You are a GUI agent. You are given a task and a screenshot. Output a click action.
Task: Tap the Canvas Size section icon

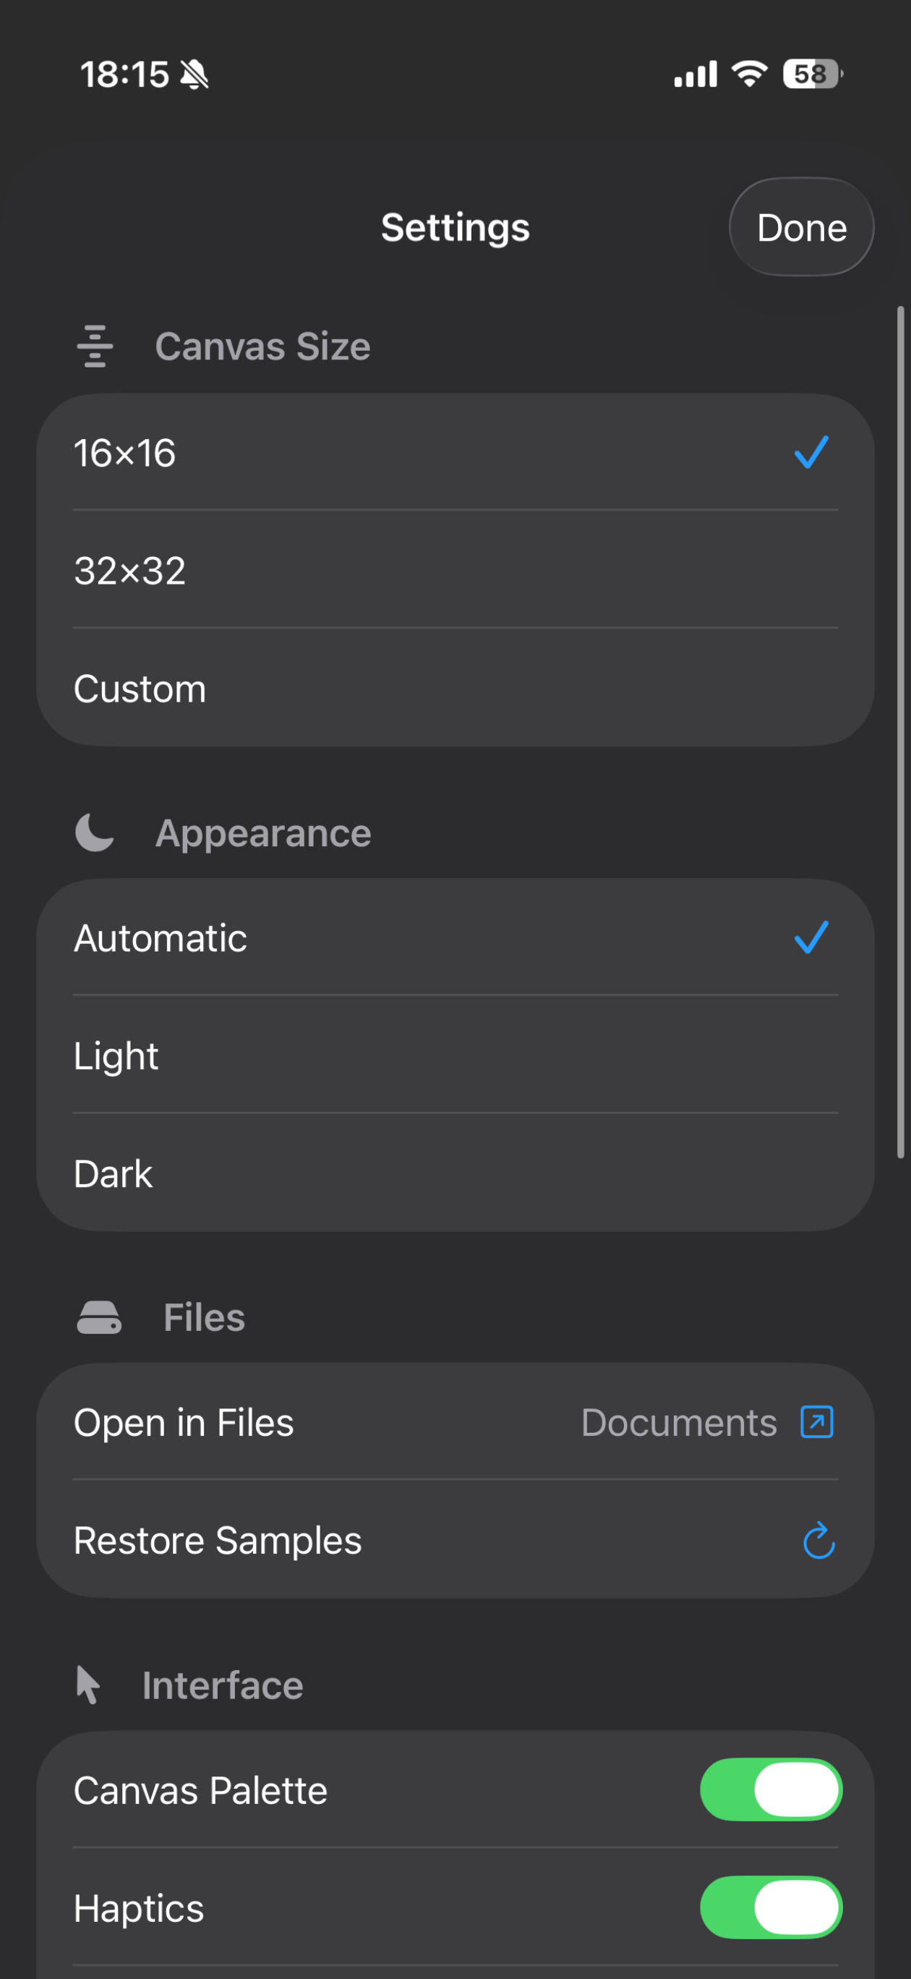pos(95,346)
